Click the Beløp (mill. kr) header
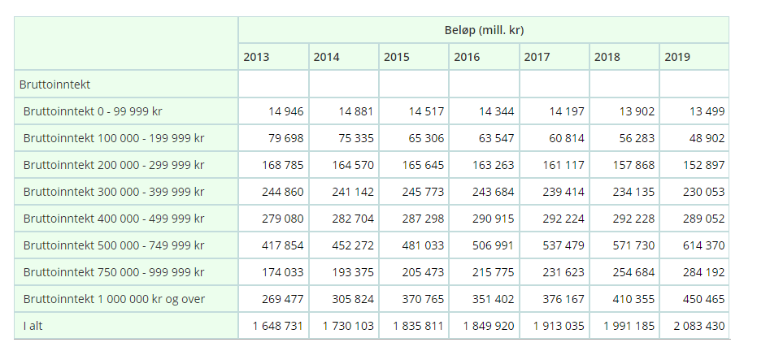The image size is (757, 351). pyautogui.click(x=483, y=30)
